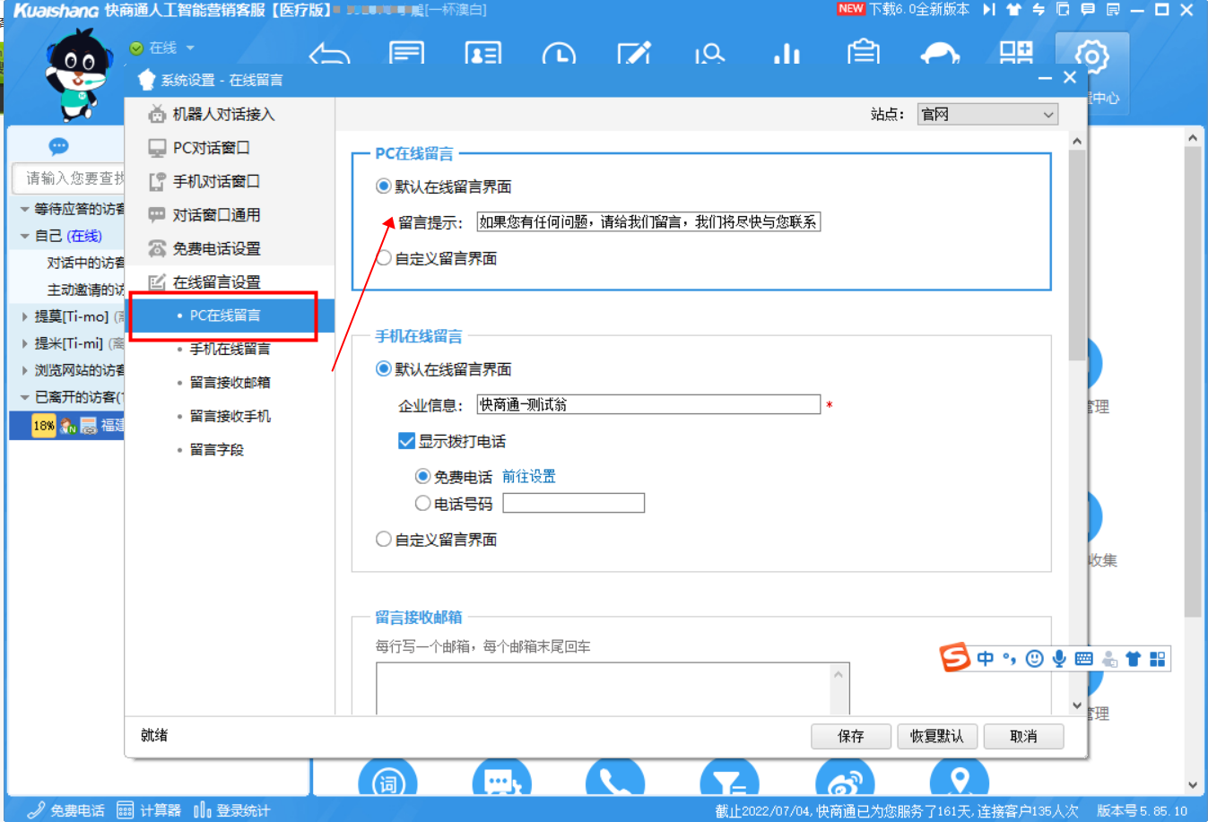Open the history clock toolbar icon
Viewport: 1208px width, 822px height.
click(x=558, y=55)
